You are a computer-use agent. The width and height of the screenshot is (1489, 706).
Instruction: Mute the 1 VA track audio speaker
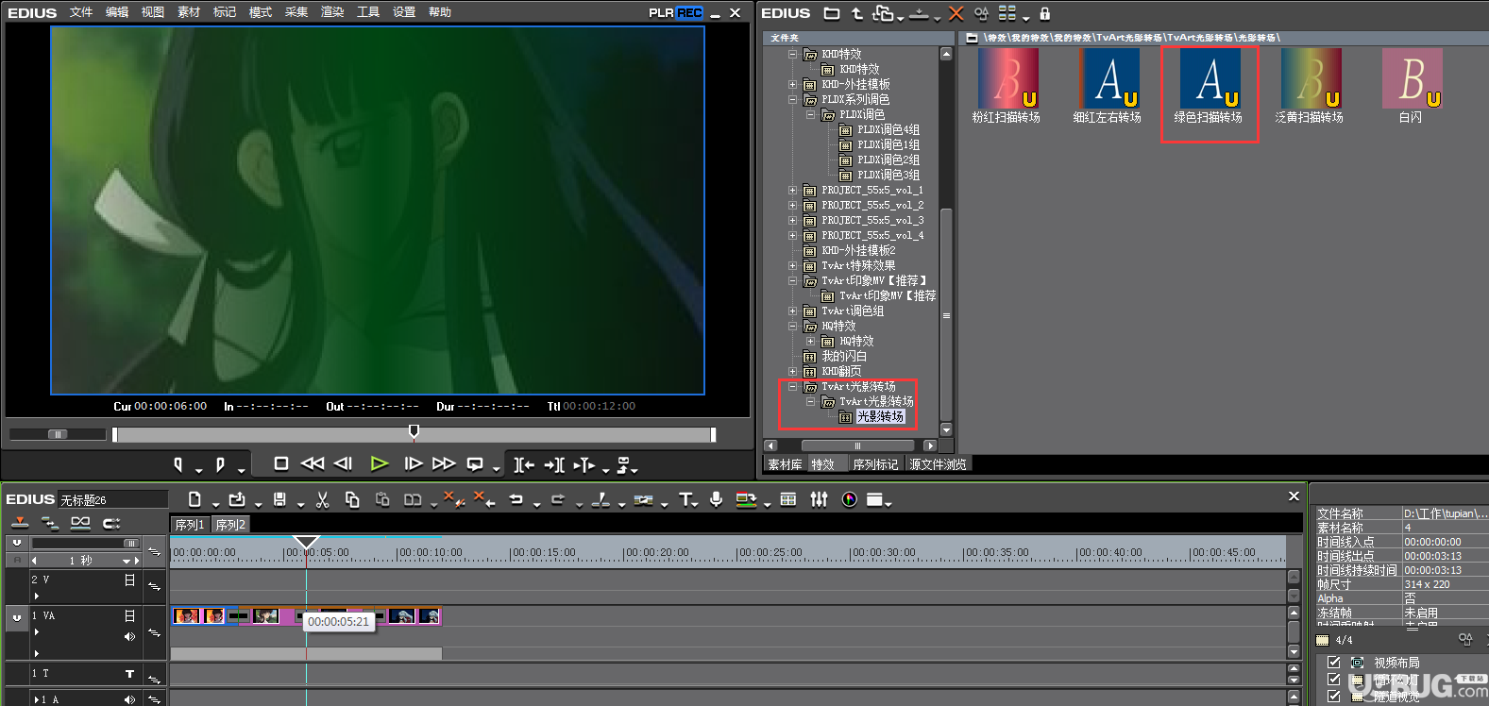(x=129, y=636)
